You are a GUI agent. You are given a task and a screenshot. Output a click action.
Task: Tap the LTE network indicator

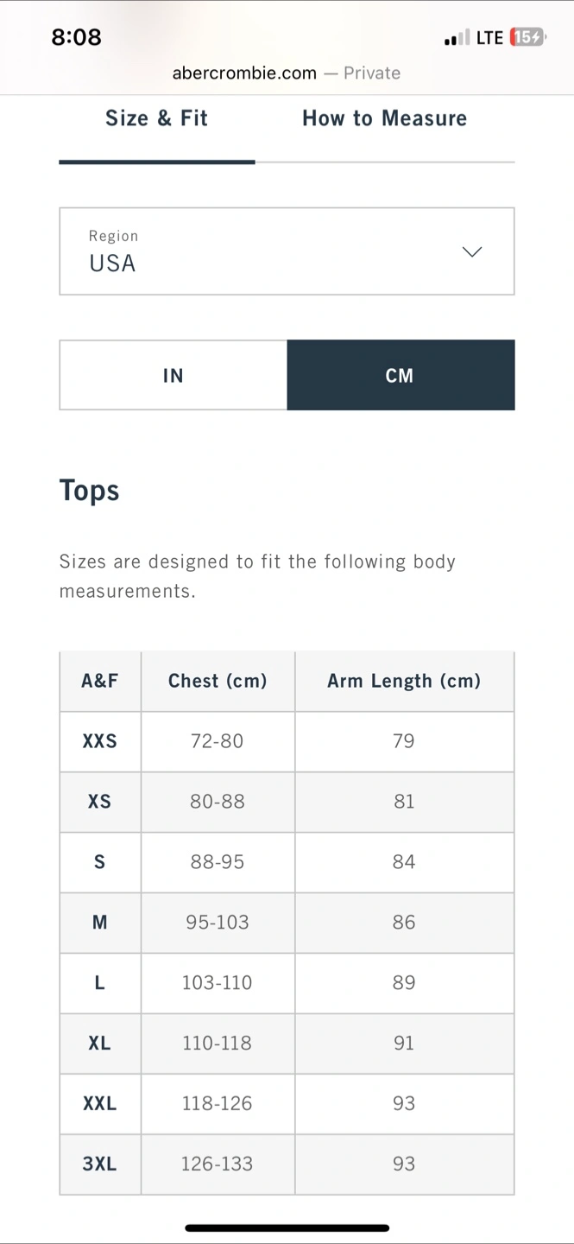point(489,37)
